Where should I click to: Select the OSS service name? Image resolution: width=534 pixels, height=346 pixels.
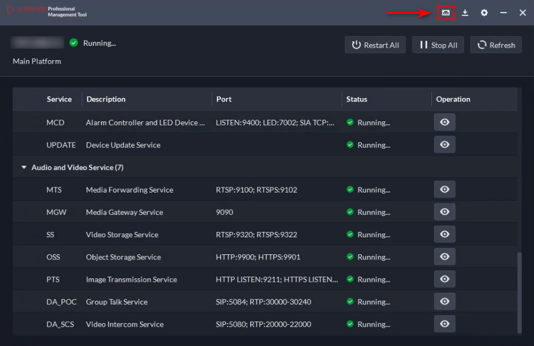[53, 257]
